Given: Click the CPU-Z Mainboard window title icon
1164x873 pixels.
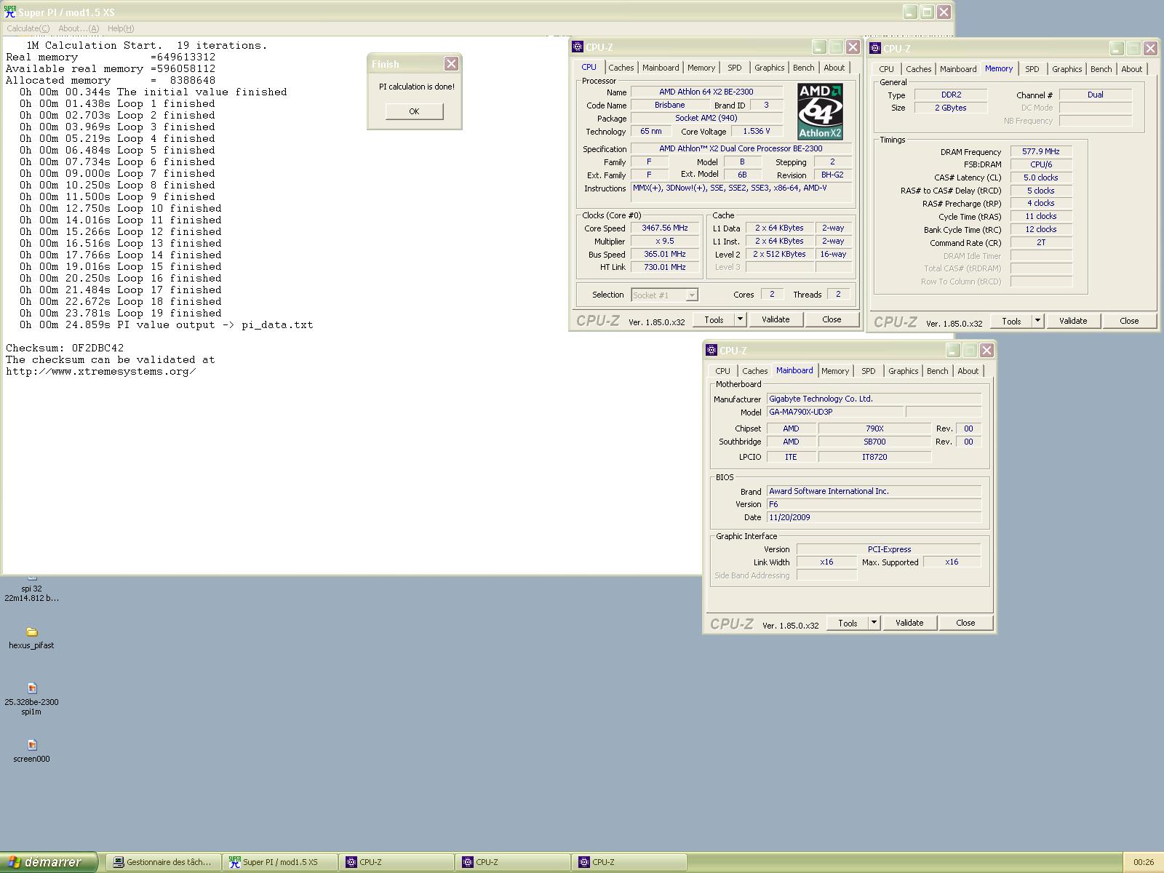Looking at the screenshot, I should (711, 351).
